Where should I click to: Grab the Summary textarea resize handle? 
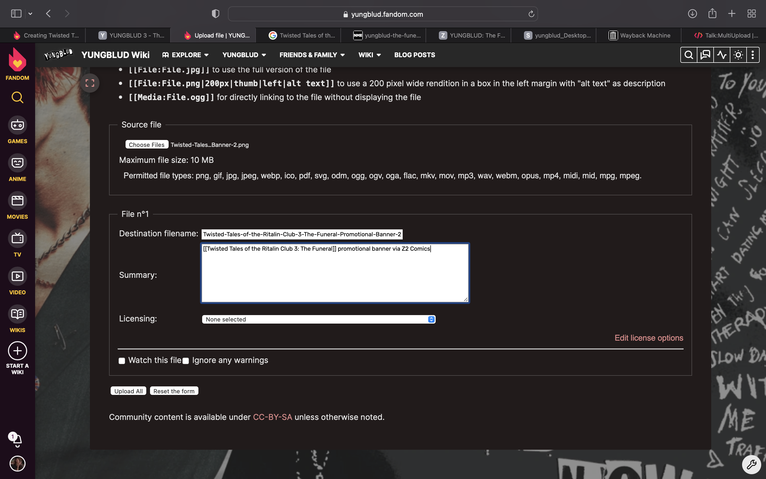[x=466, y=299]
